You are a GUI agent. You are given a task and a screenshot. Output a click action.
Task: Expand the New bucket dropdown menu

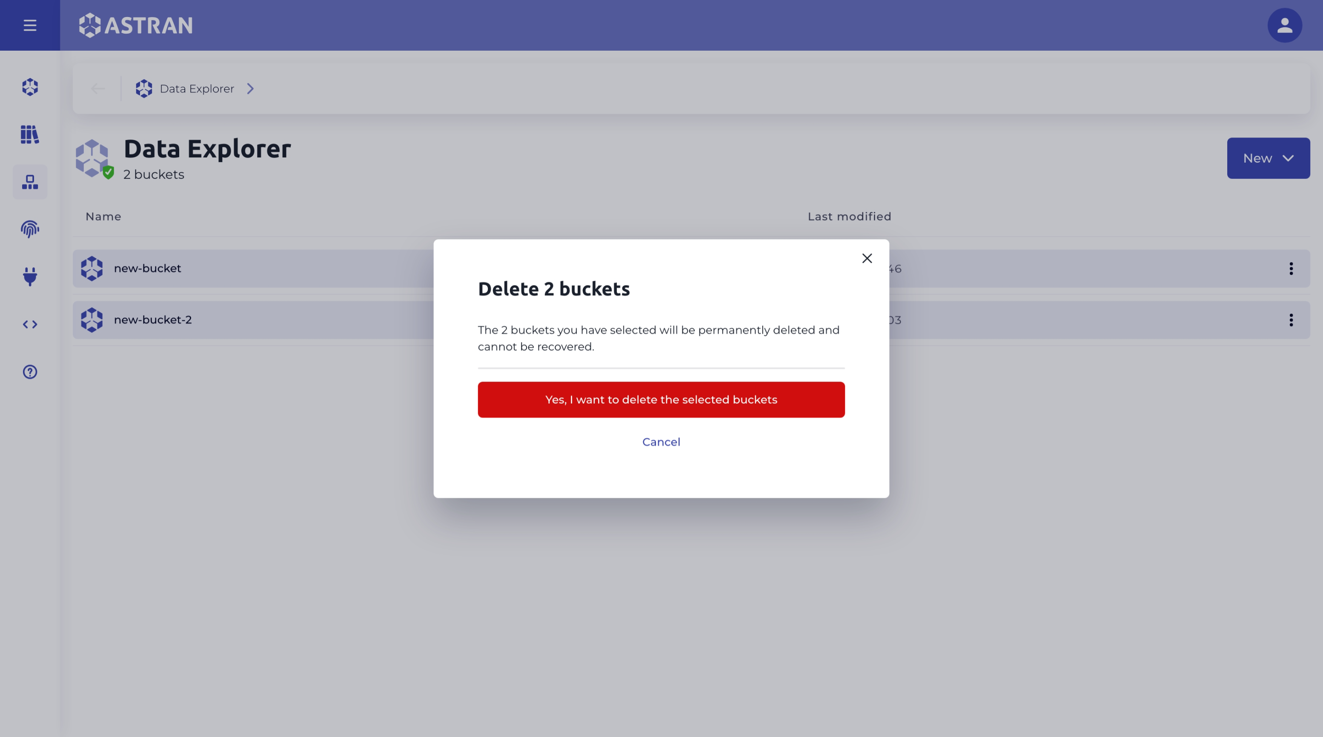1269,158
